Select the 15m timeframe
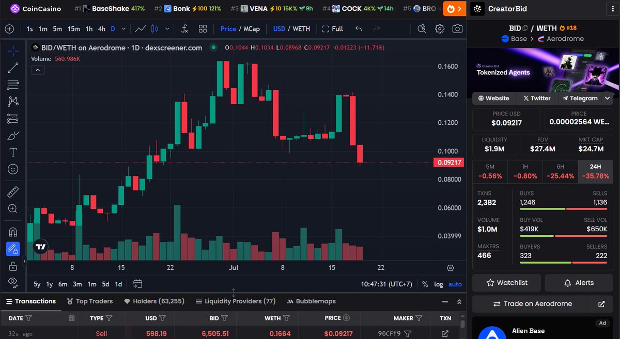The image size is (620, 339). coord(74,29)
